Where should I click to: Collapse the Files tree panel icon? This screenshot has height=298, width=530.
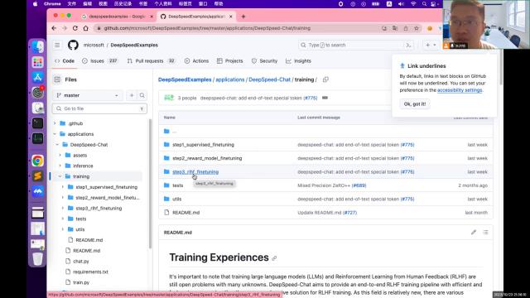click(x=57, y=79)
